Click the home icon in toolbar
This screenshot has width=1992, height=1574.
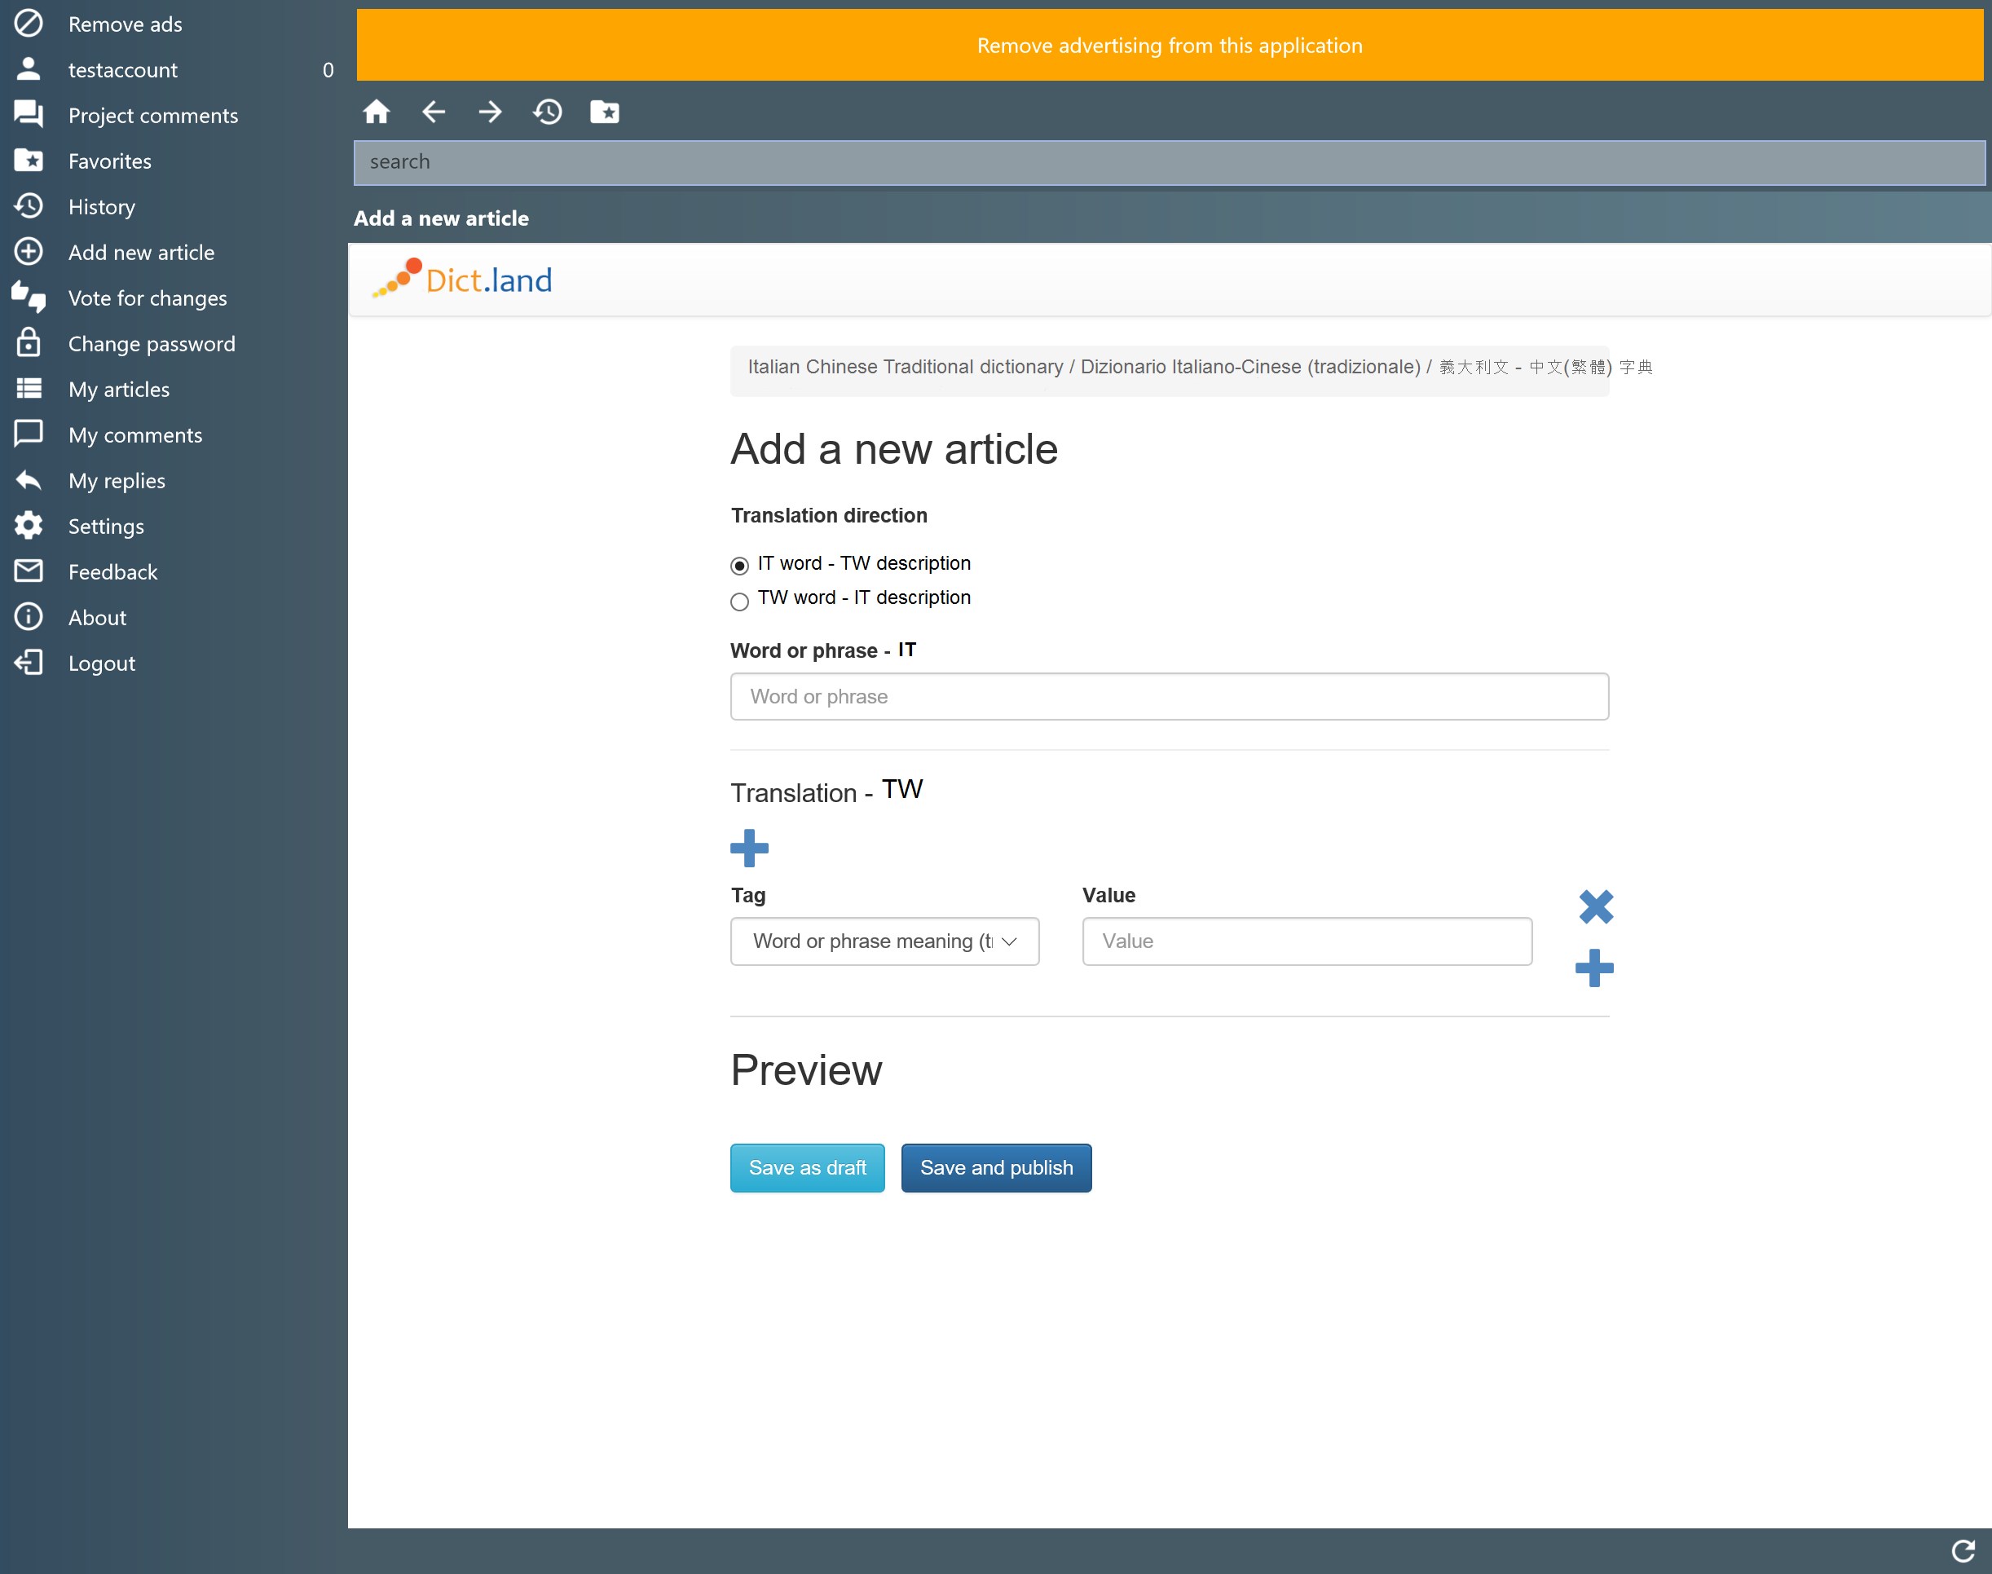coord(376,112)
